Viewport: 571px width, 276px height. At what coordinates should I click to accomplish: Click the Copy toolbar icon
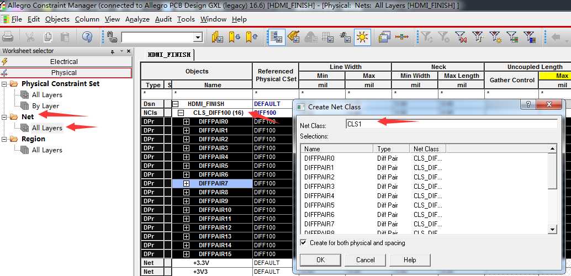click(47, 37)
